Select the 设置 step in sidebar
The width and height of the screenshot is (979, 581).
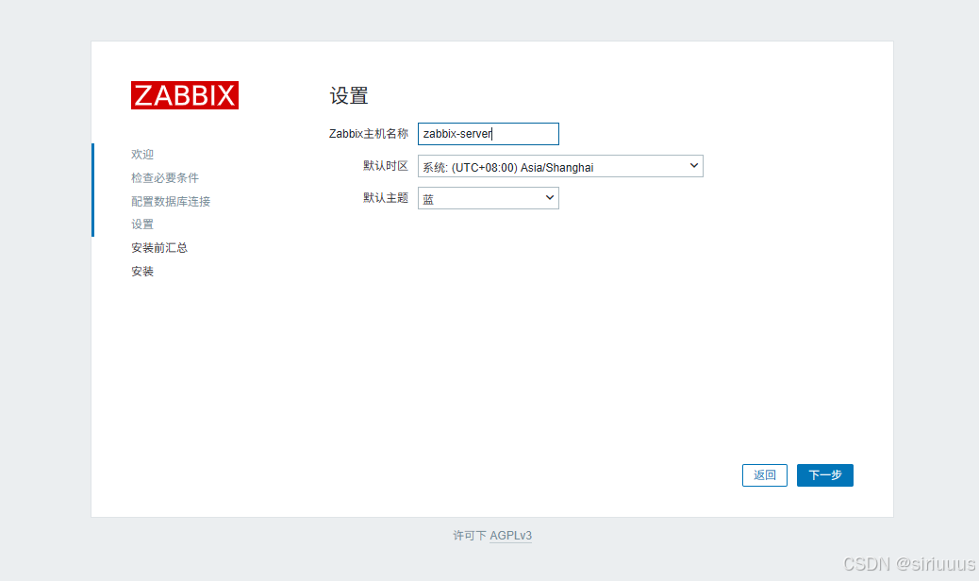[x=142, y=224]
